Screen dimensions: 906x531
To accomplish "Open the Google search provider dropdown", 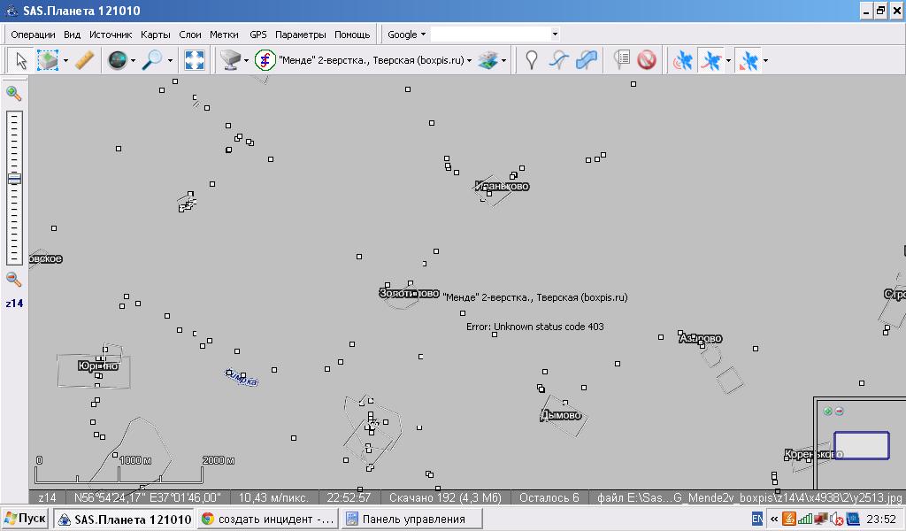I will click(x=406, y=35).
